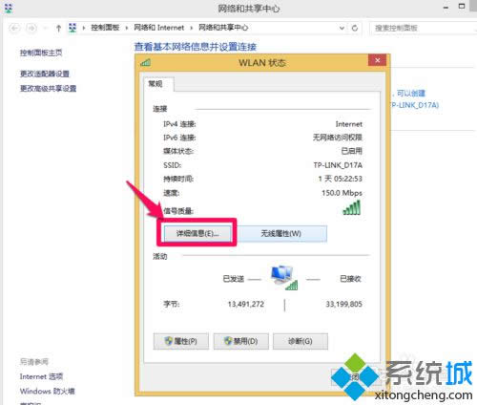Open 更改高级共享设置 link

pyautogui.click(x=48, y=88)
